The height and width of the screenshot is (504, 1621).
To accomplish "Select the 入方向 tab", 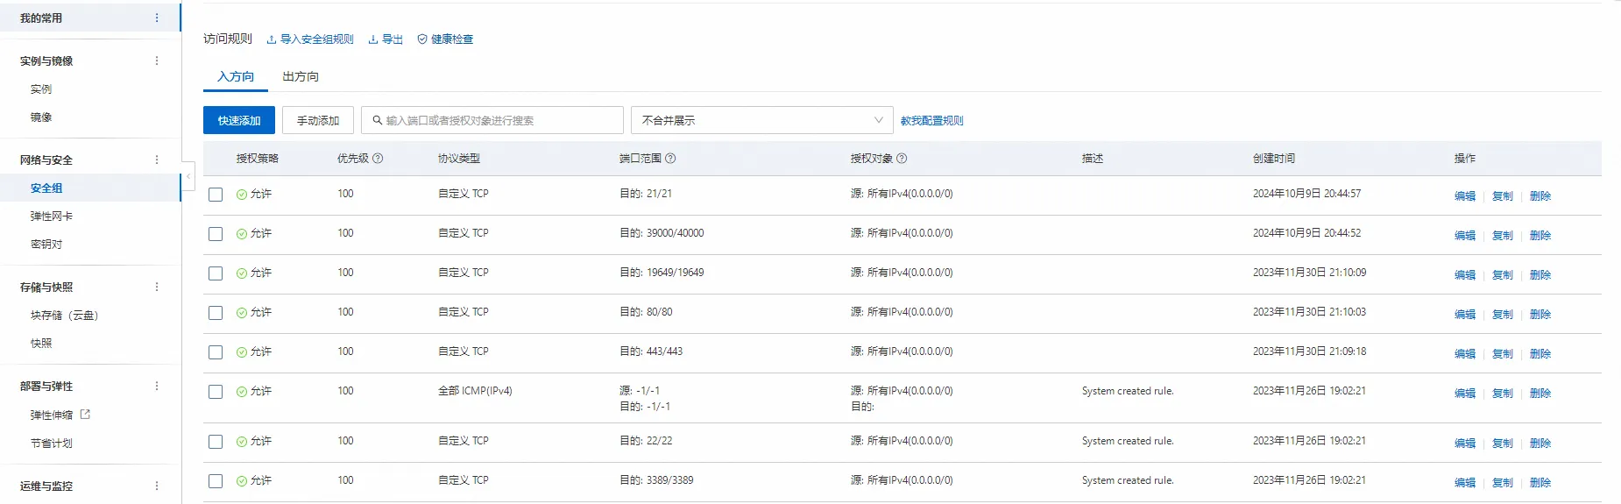I will click(x=236, y=76).
